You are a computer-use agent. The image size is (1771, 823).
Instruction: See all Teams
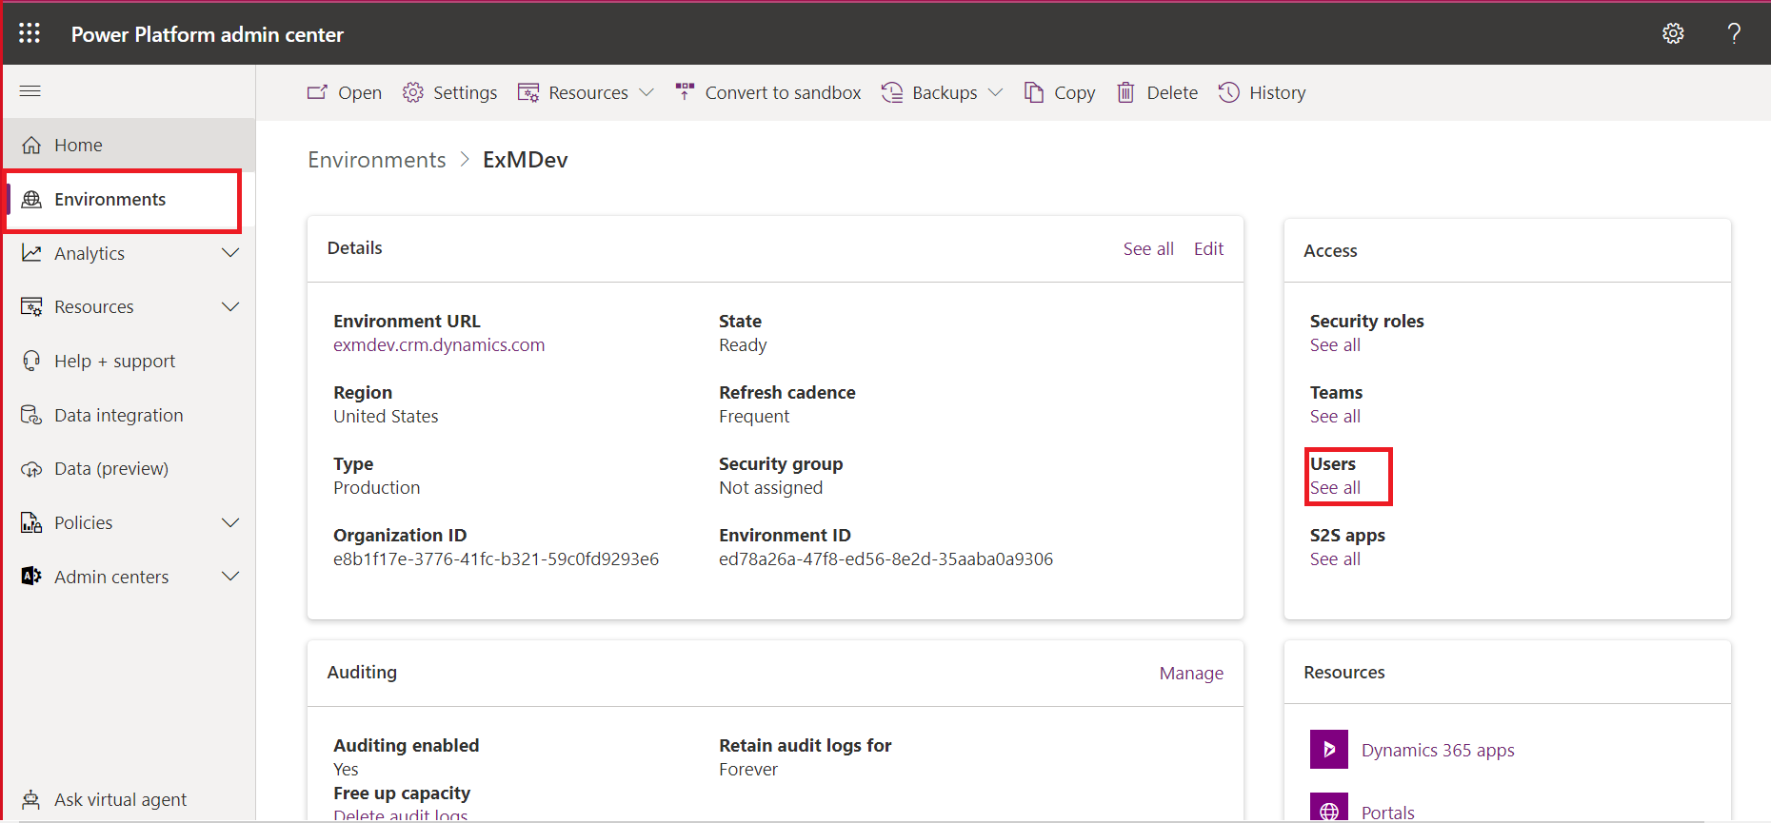[1335, 417]
